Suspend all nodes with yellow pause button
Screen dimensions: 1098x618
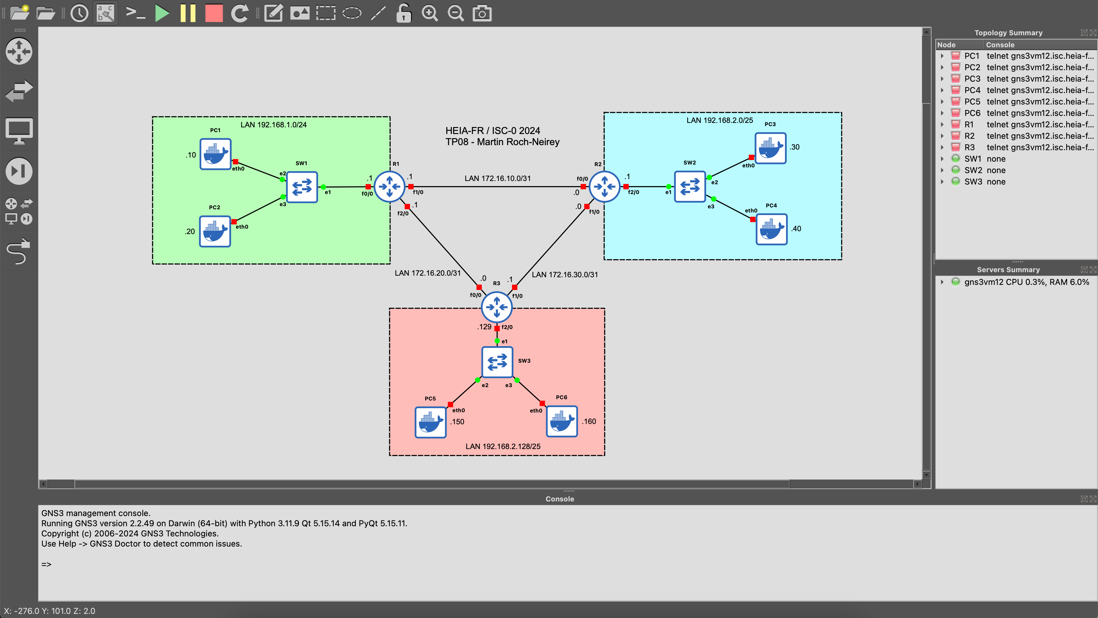(187, 13)
